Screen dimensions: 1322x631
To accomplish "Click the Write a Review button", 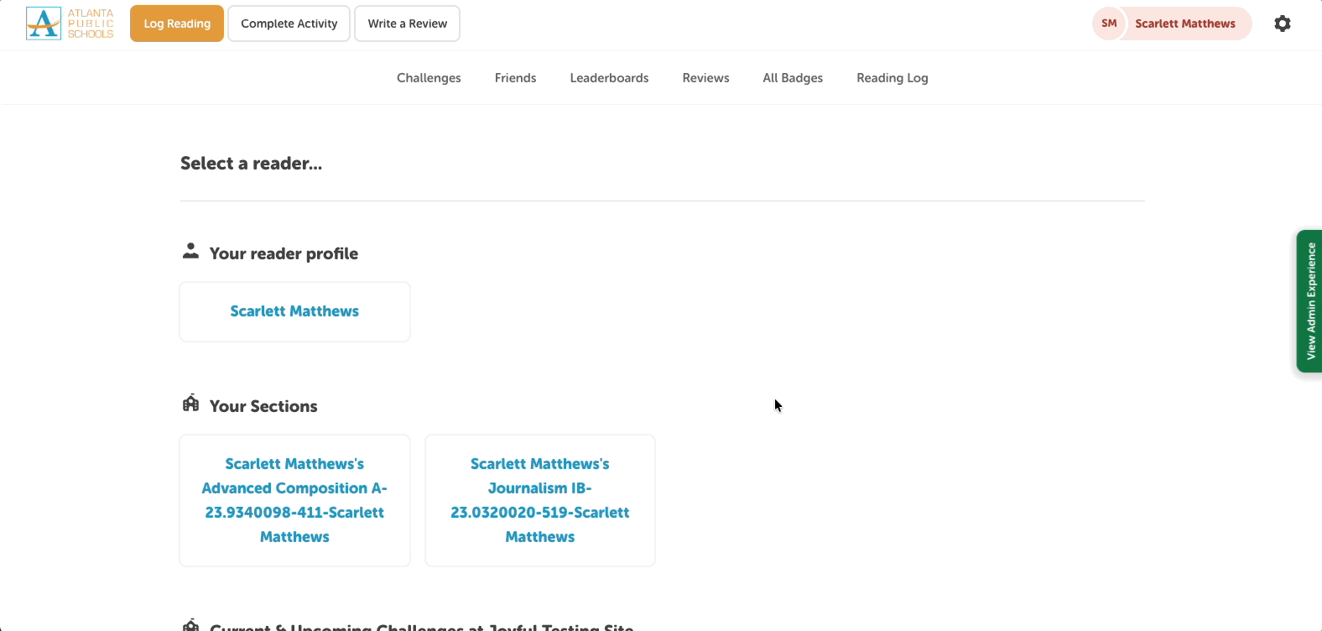I will click(407, 23).
